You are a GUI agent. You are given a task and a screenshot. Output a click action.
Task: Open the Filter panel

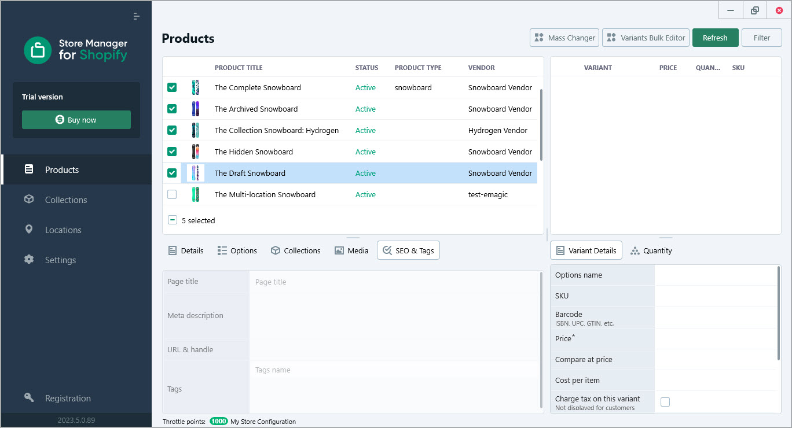(762, 38)
